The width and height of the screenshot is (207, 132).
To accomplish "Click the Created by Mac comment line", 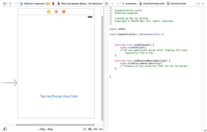I will pos(129,19).
